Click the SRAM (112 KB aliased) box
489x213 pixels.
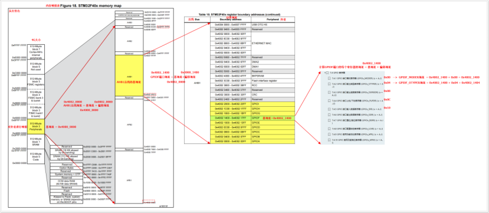coord(67,157)
